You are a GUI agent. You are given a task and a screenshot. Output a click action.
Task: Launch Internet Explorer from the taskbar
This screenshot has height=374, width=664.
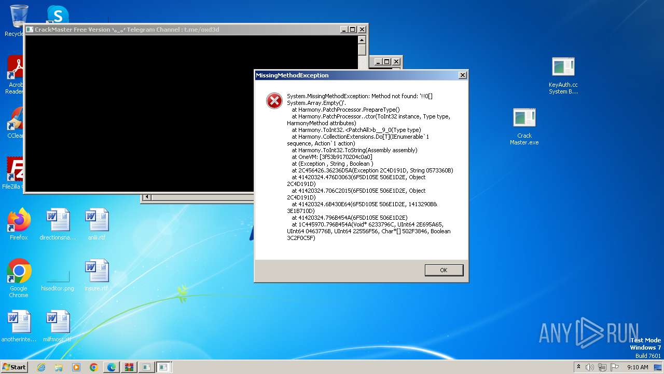click(x=41, y=367)
